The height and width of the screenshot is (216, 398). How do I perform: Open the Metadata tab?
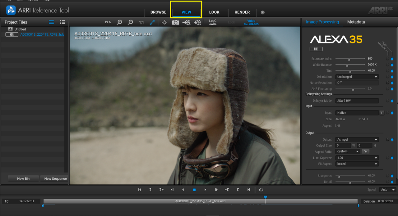(356, 22)
